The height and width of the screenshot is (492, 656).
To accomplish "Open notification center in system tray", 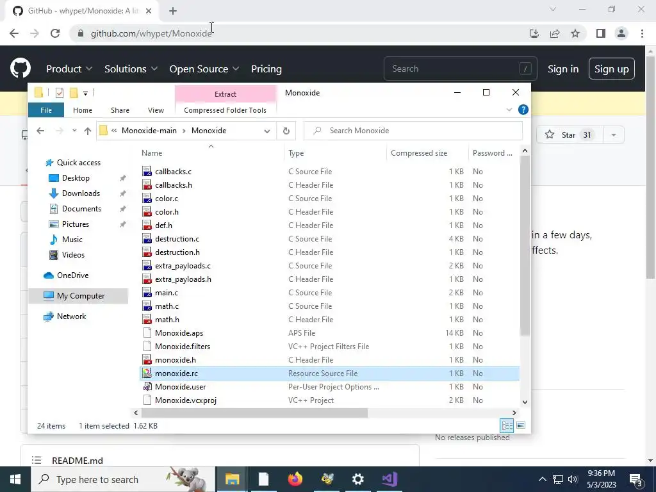I will point(636,479).
